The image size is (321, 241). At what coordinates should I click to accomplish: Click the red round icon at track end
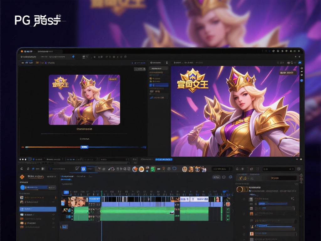[x=228, y=204]
